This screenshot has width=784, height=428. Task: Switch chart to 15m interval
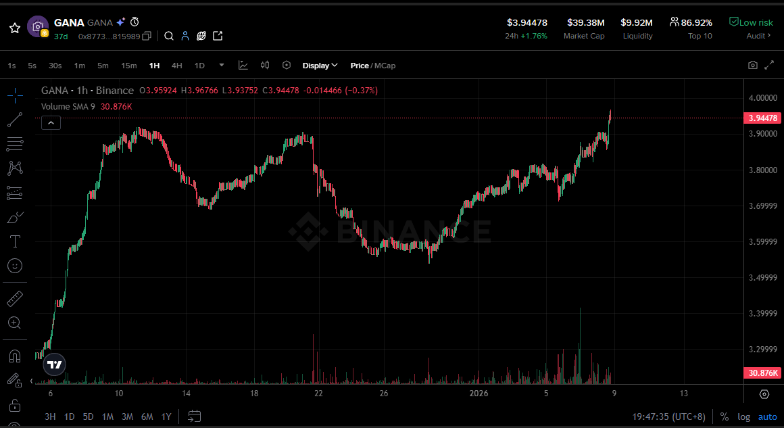(129, 66)
